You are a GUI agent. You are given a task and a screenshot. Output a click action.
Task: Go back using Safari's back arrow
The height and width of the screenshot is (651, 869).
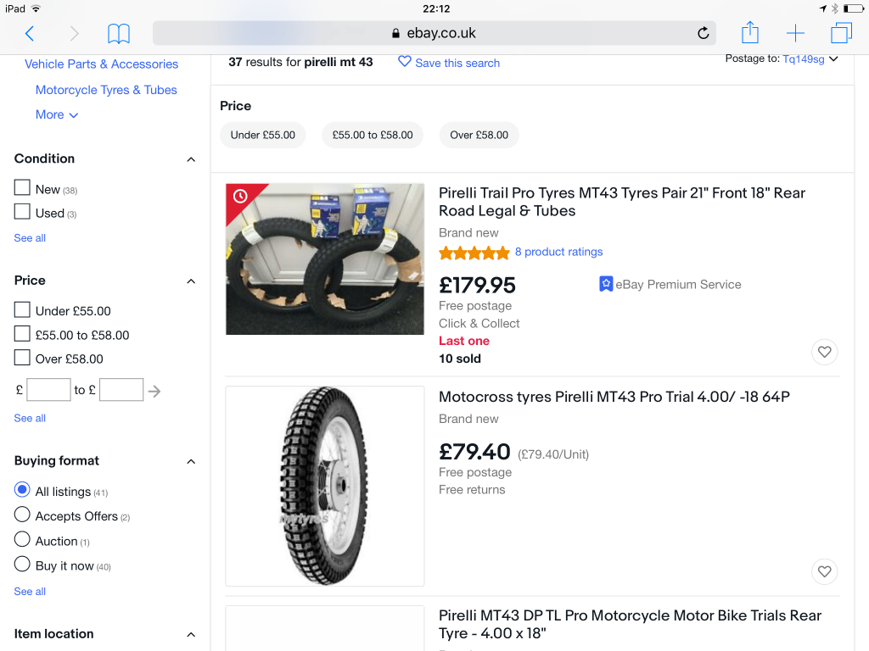click(x=30, y=33)
